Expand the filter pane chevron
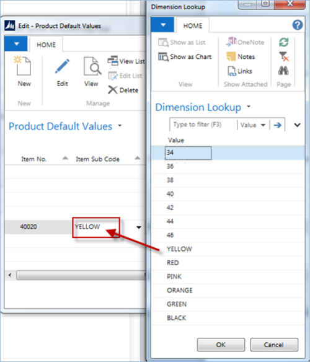Viewport: 310px width, 362px height. (x=298, y=125)
